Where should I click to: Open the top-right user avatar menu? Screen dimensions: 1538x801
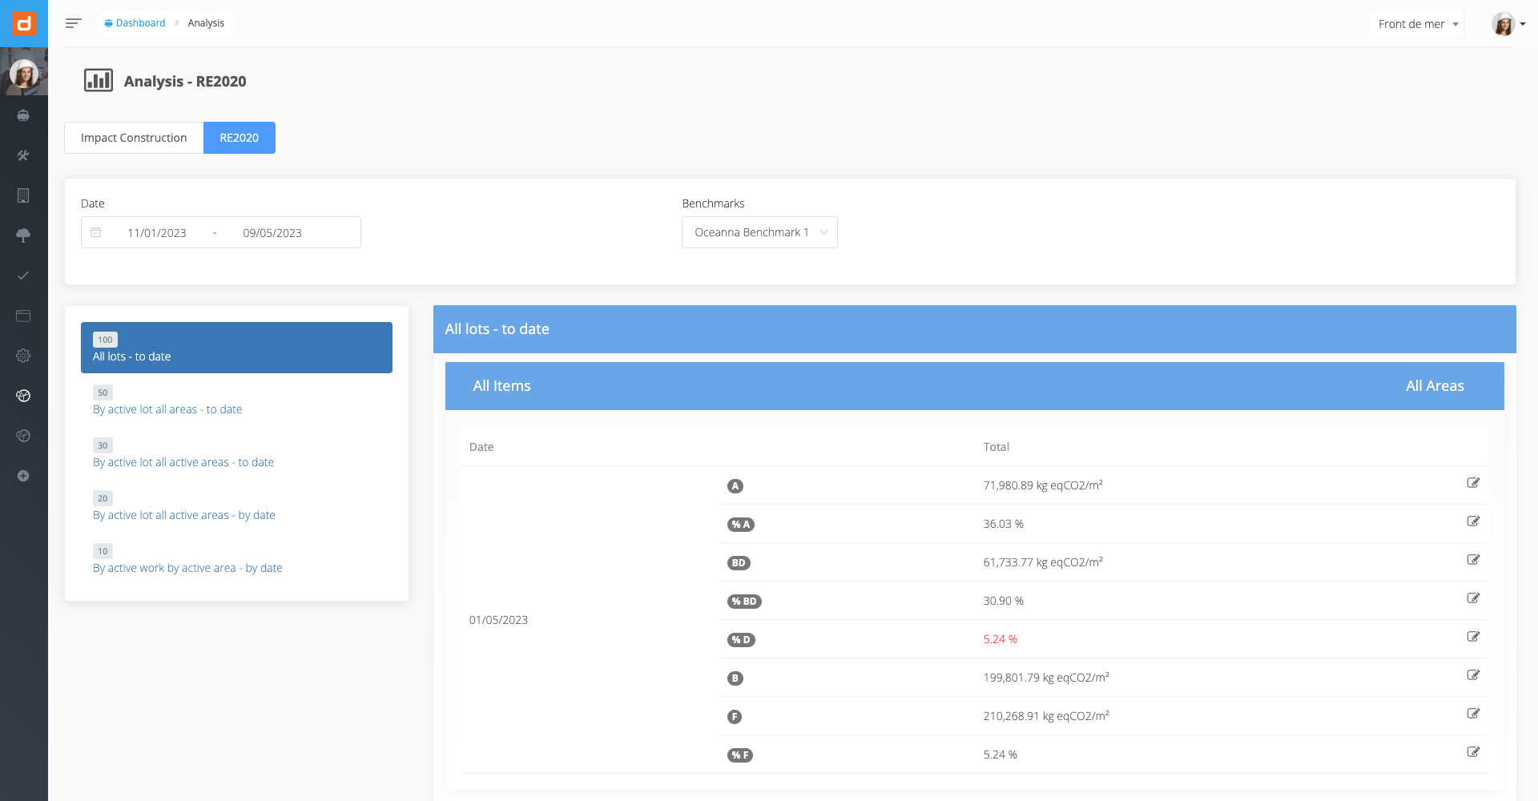(1508, 24)
